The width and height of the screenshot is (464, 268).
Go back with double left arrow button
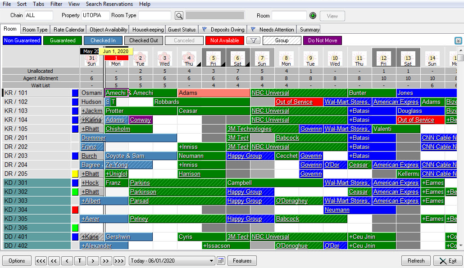point(54,261)
